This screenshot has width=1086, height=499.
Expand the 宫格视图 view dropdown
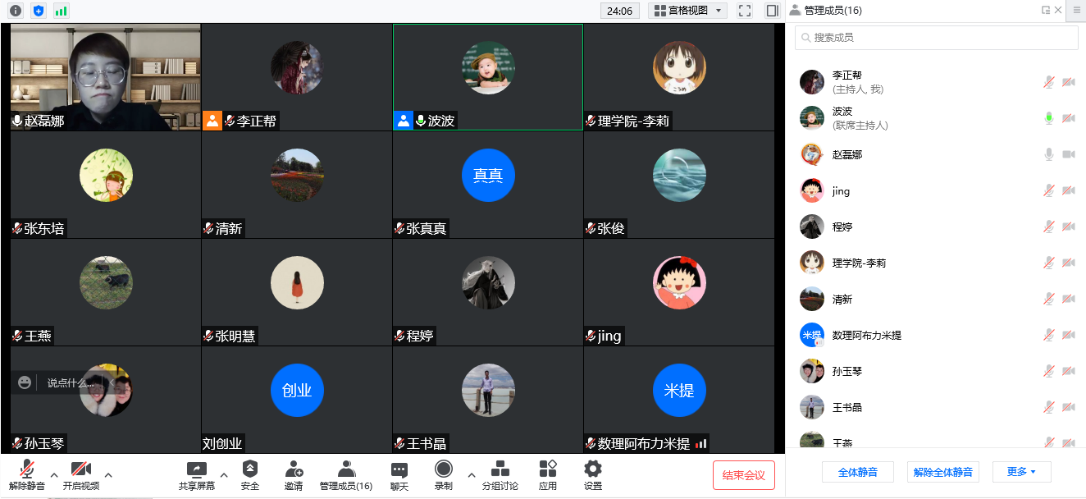tap(687, 11)
